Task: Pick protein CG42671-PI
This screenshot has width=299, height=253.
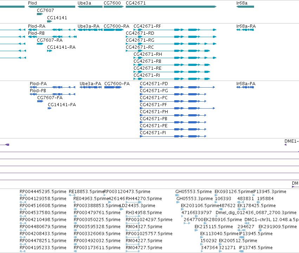Action: [x=153, y=133]
